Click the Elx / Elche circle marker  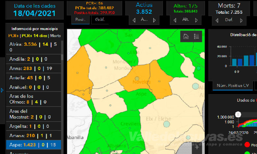tap(166, 124)
